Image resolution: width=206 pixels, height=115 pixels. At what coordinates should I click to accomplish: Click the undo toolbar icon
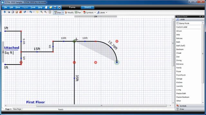point(25,12)
